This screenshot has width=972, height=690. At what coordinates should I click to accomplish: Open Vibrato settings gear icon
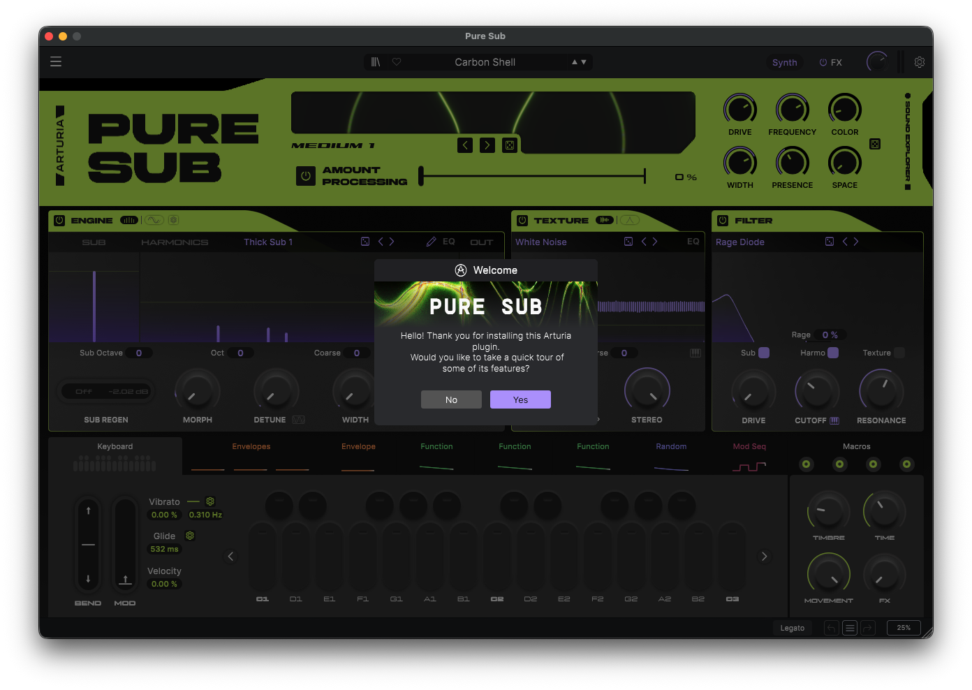pos(210,501)
